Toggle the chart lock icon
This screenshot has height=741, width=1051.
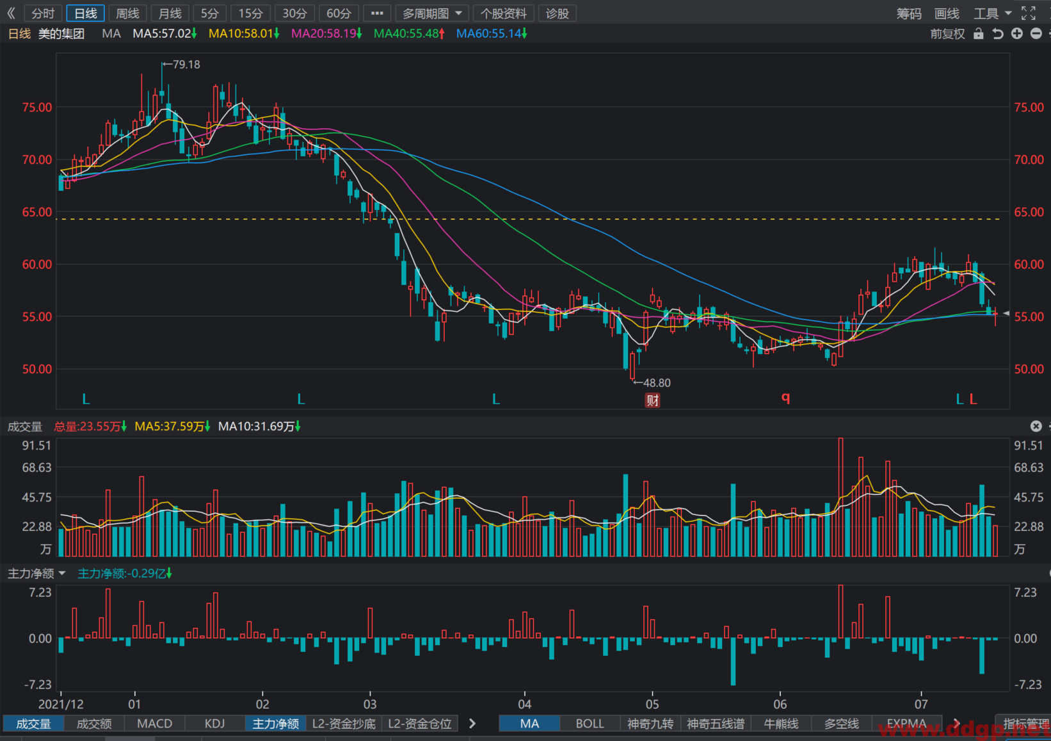pyautogui.click(x=978, y=33)
